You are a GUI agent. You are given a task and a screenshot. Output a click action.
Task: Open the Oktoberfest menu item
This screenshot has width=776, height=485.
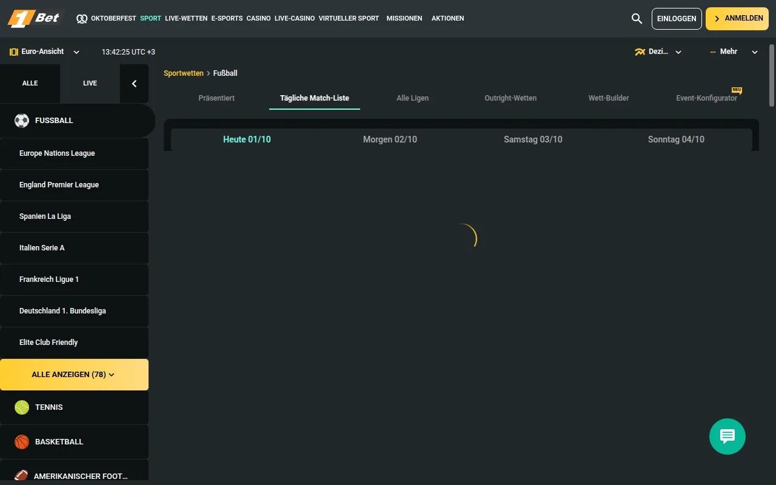pos(113,19)
